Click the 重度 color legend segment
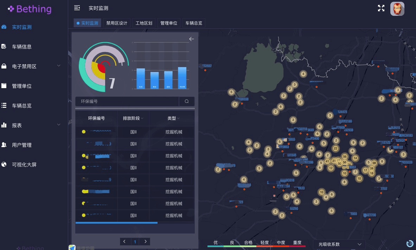 coord(297,244)
